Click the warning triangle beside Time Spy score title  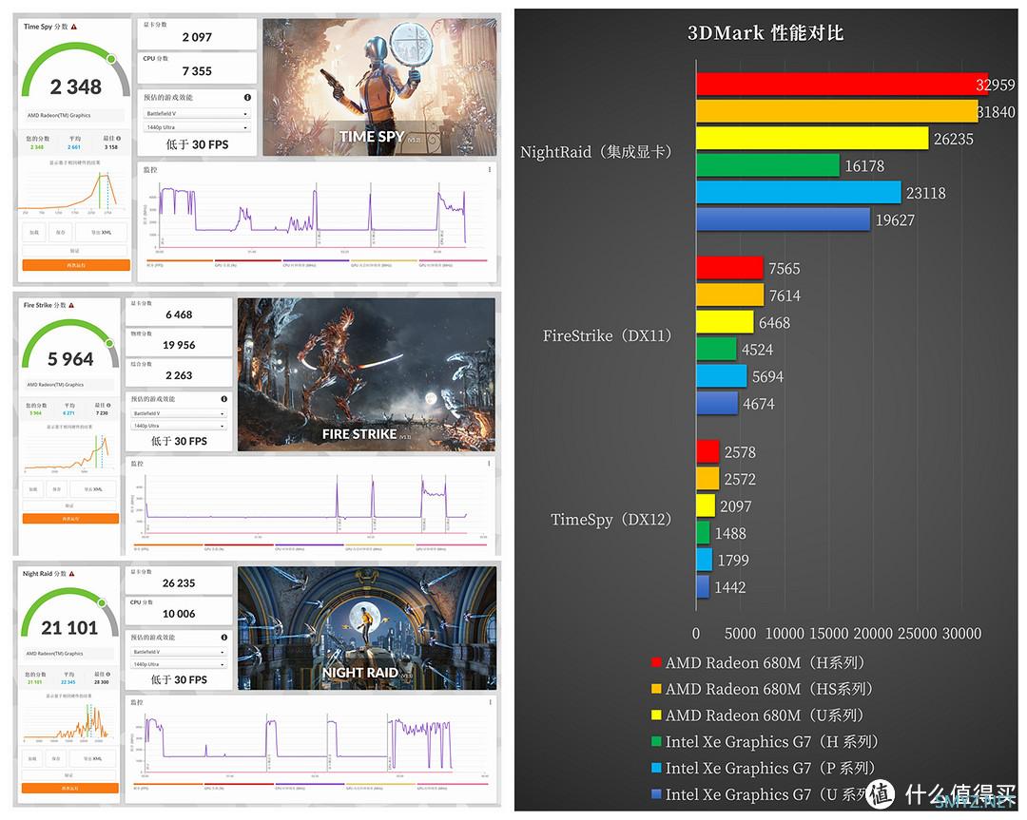[74, 27]
